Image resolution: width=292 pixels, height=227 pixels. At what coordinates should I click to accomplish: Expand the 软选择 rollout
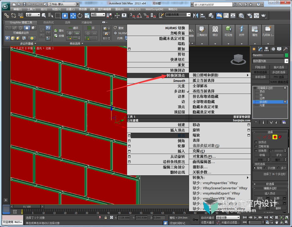click(270, 184)
